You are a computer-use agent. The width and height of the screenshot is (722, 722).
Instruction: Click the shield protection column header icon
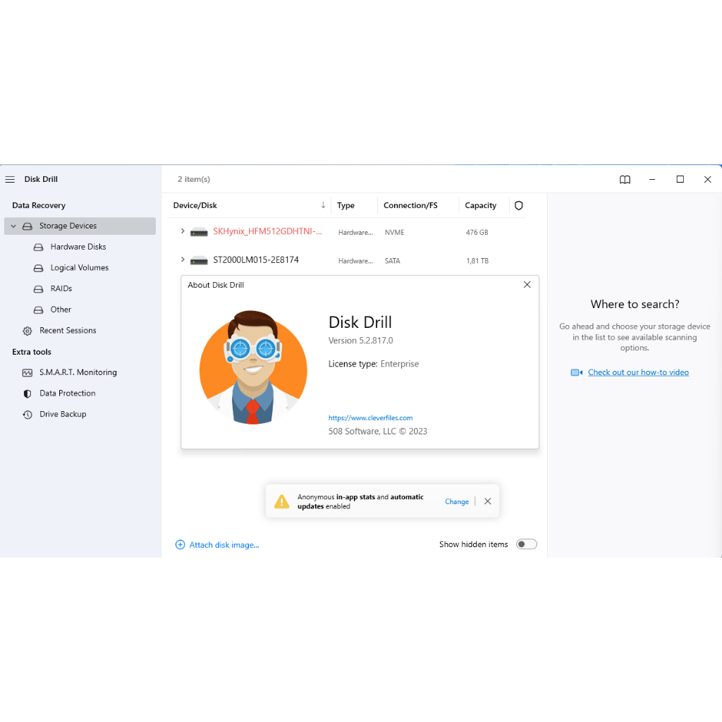click(518, 205)
